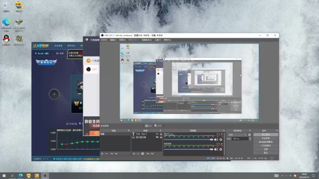
Task: Add a new scene with the plus icon
Action: (x=102, y=154)
